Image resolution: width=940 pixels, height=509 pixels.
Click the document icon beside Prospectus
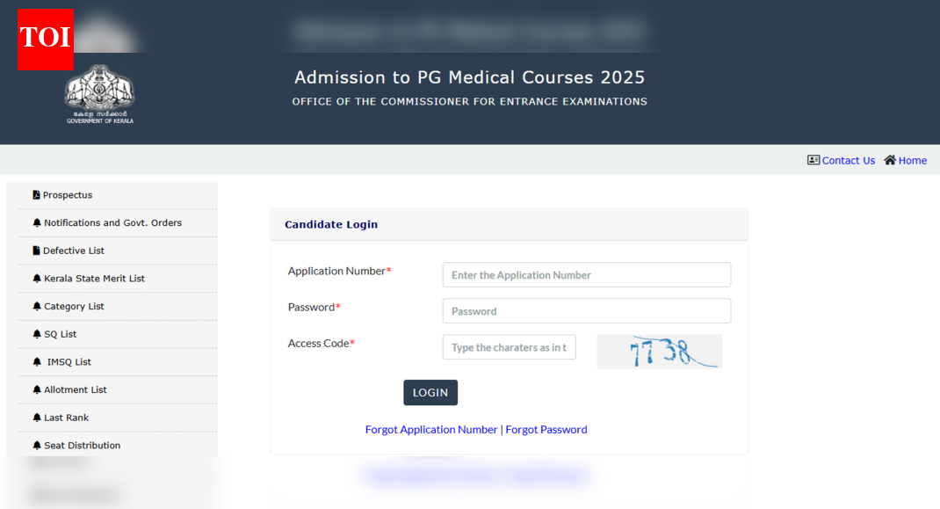(x=35, y=194)
